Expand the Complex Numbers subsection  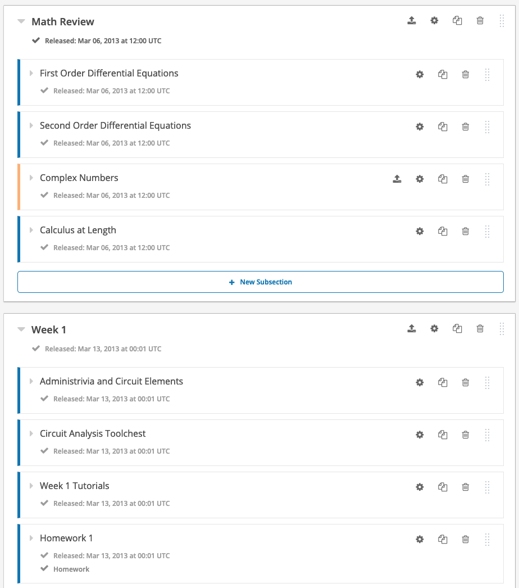point(31,178)
